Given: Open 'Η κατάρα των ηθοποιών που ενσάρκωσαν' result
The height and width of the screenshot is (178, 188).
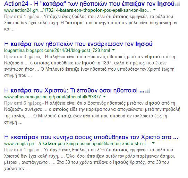Looking at the screenshot, I should coord(78,44).
